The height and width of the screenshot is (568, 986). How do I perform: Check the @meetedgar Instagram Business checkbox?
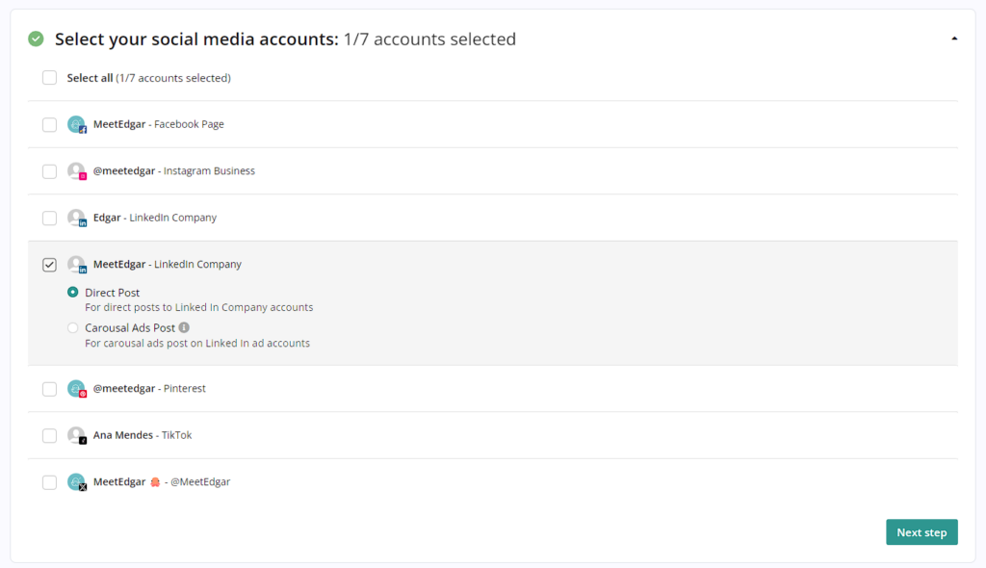[x=50, y=171]
